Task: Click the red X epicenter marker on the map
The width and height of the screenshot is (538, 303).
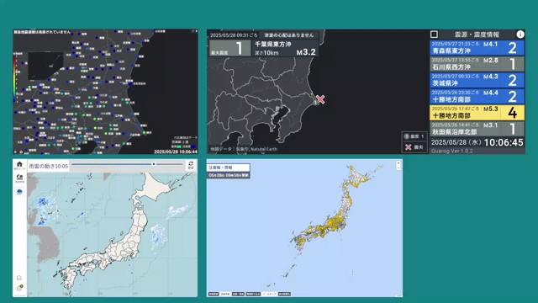Action: [x=320, y=99]
